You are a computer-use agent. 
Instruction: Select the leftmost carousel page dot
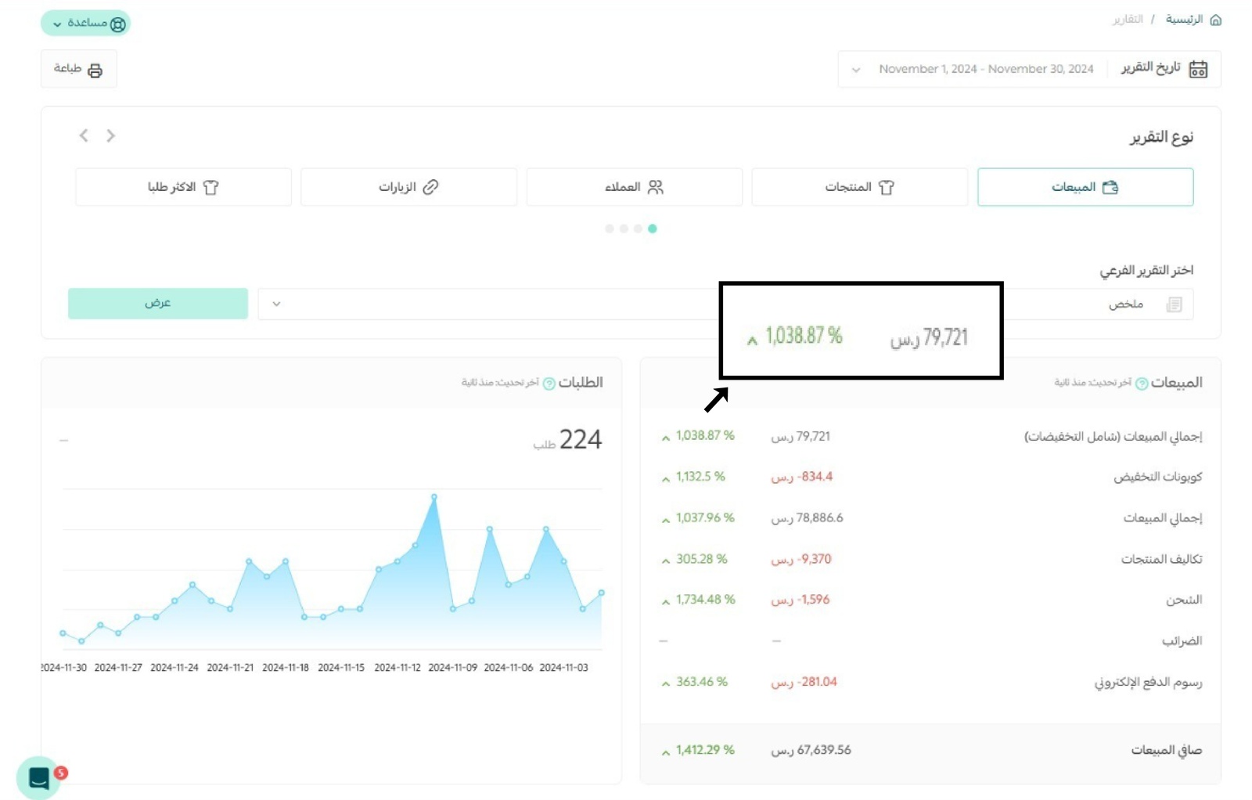pyautogui.click(x=610, y=229)
